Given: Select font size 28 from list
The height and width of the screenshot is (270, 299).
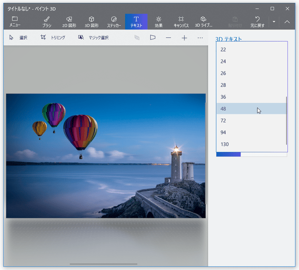Looking at the screenshot, I should tap(251, 85).
